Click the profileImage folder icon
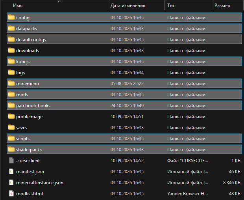Screen dimensions: 244x200 tap(11, 116)
